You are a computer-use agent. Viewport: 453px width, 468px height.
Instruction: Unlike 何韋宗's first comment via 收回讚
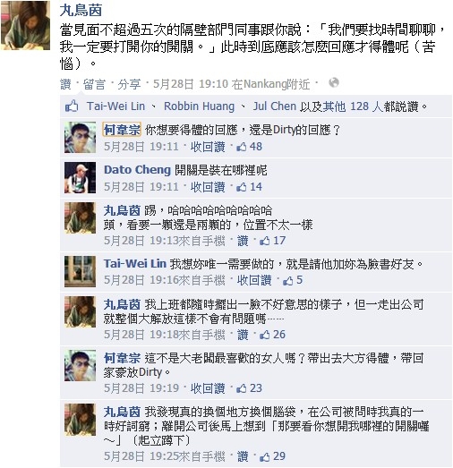(208, 147)
